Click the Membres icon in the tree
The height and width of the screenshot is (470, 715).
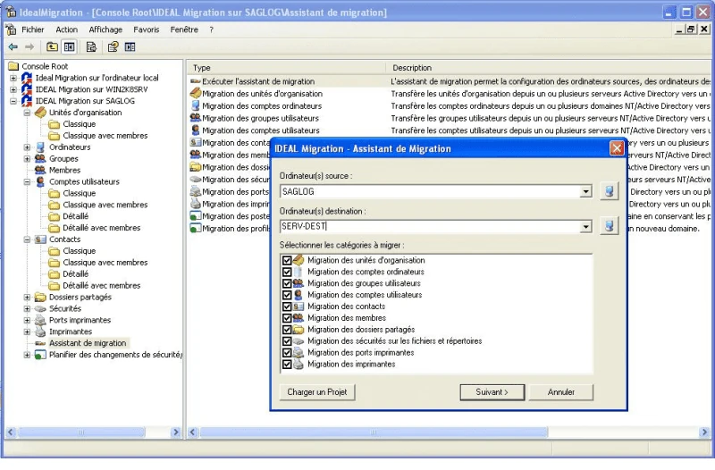tap(40, 170)
